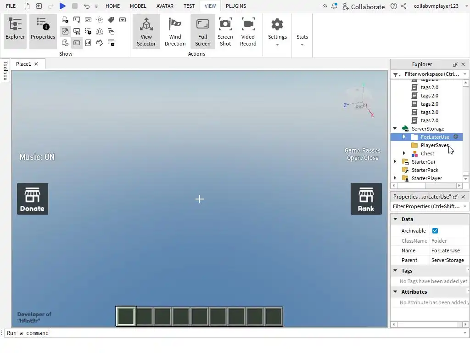Image resolution: width=470 pixels, height=353 pixels.
Task: Expand the ForLaterUse folder arrow
Action: tap(404, 137)
